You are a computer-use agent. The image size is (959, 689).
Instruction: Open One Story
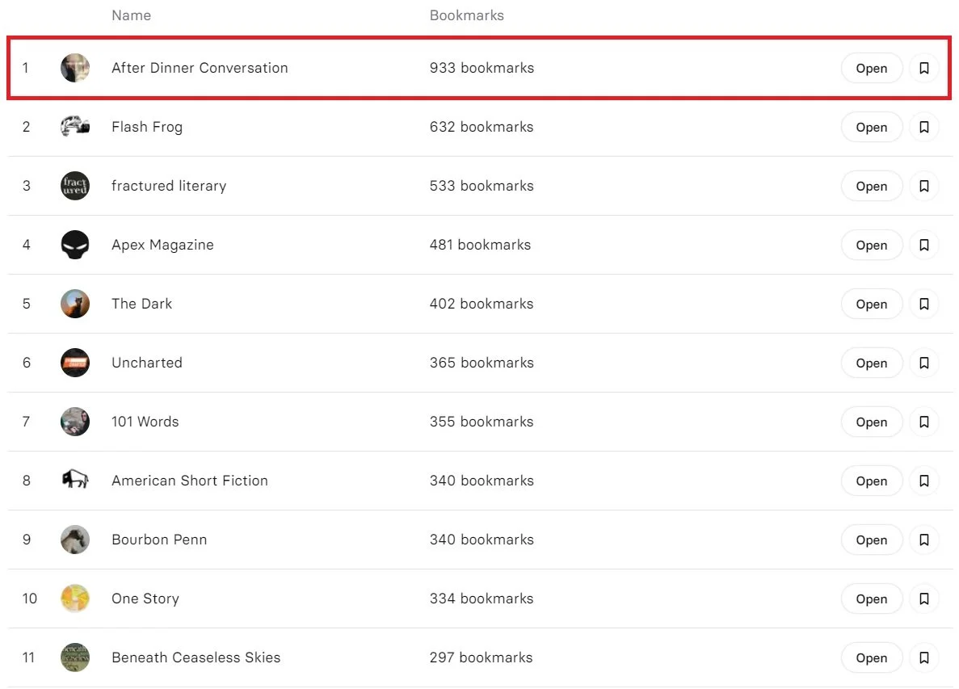pyautogui.click(x=872, y=599)
